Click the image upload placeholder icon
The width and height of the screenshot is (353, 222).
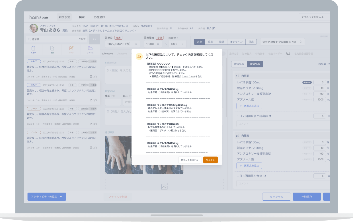point(165,187)
